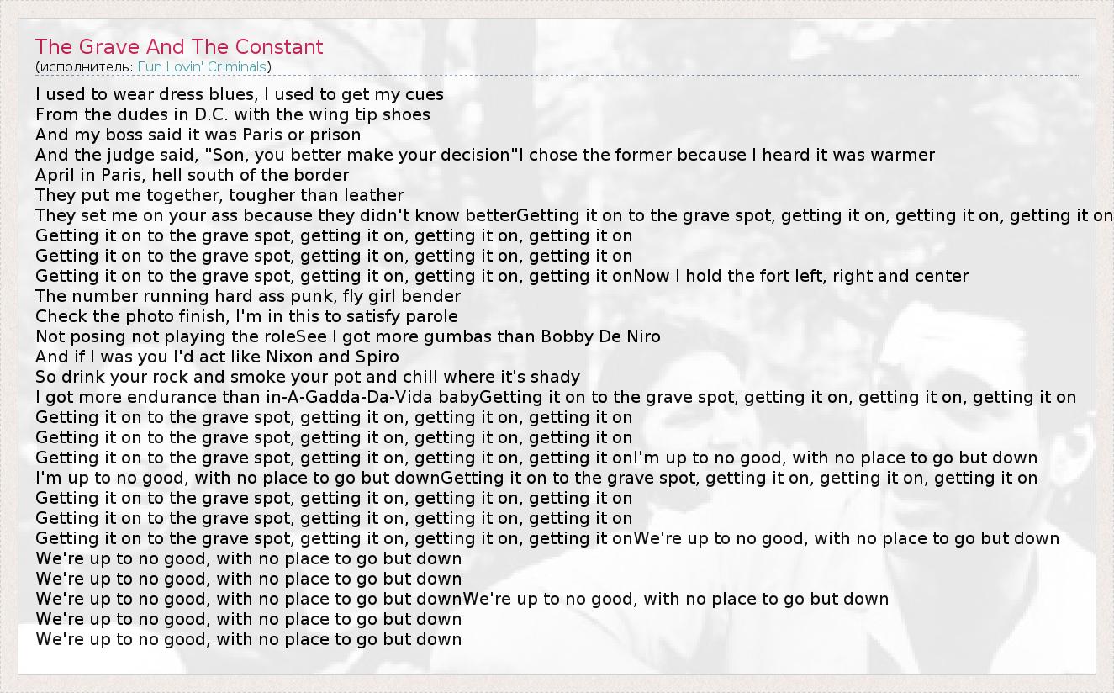Click the line 'Check the photo finish'
The image size is (1114, 693).
(246, 316)
